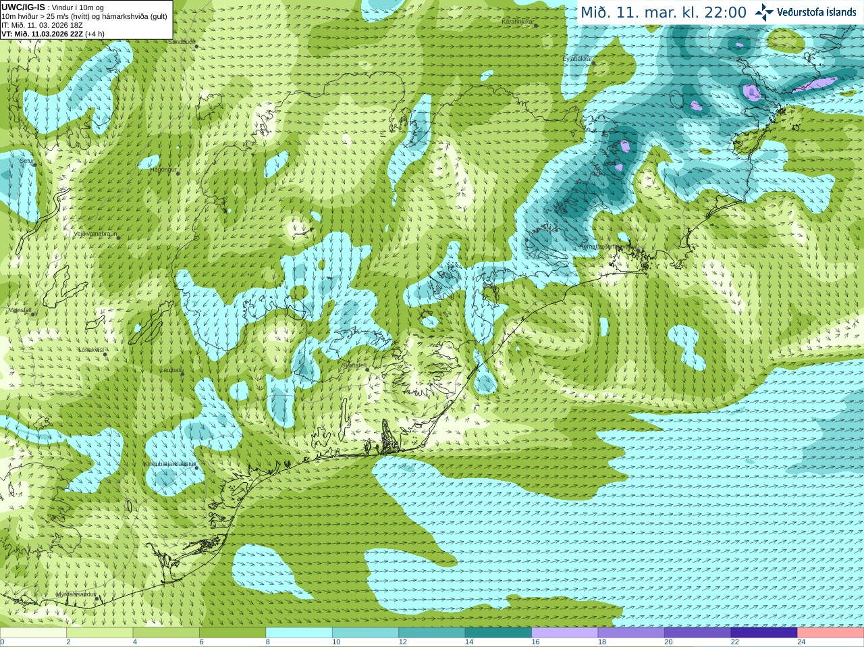Click the pink above-24 m/s swatch

(x=831, y=633)
